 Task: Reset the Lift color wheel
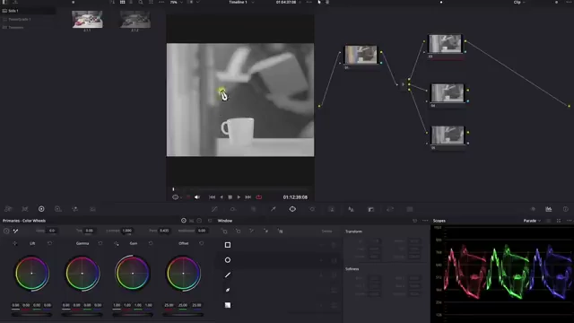(x=50, y=243)
